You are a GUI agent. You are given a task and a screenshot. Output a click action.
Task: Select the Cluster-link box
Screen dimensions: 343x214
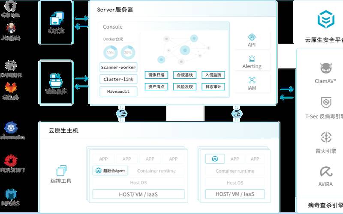(x=118, y=79)
